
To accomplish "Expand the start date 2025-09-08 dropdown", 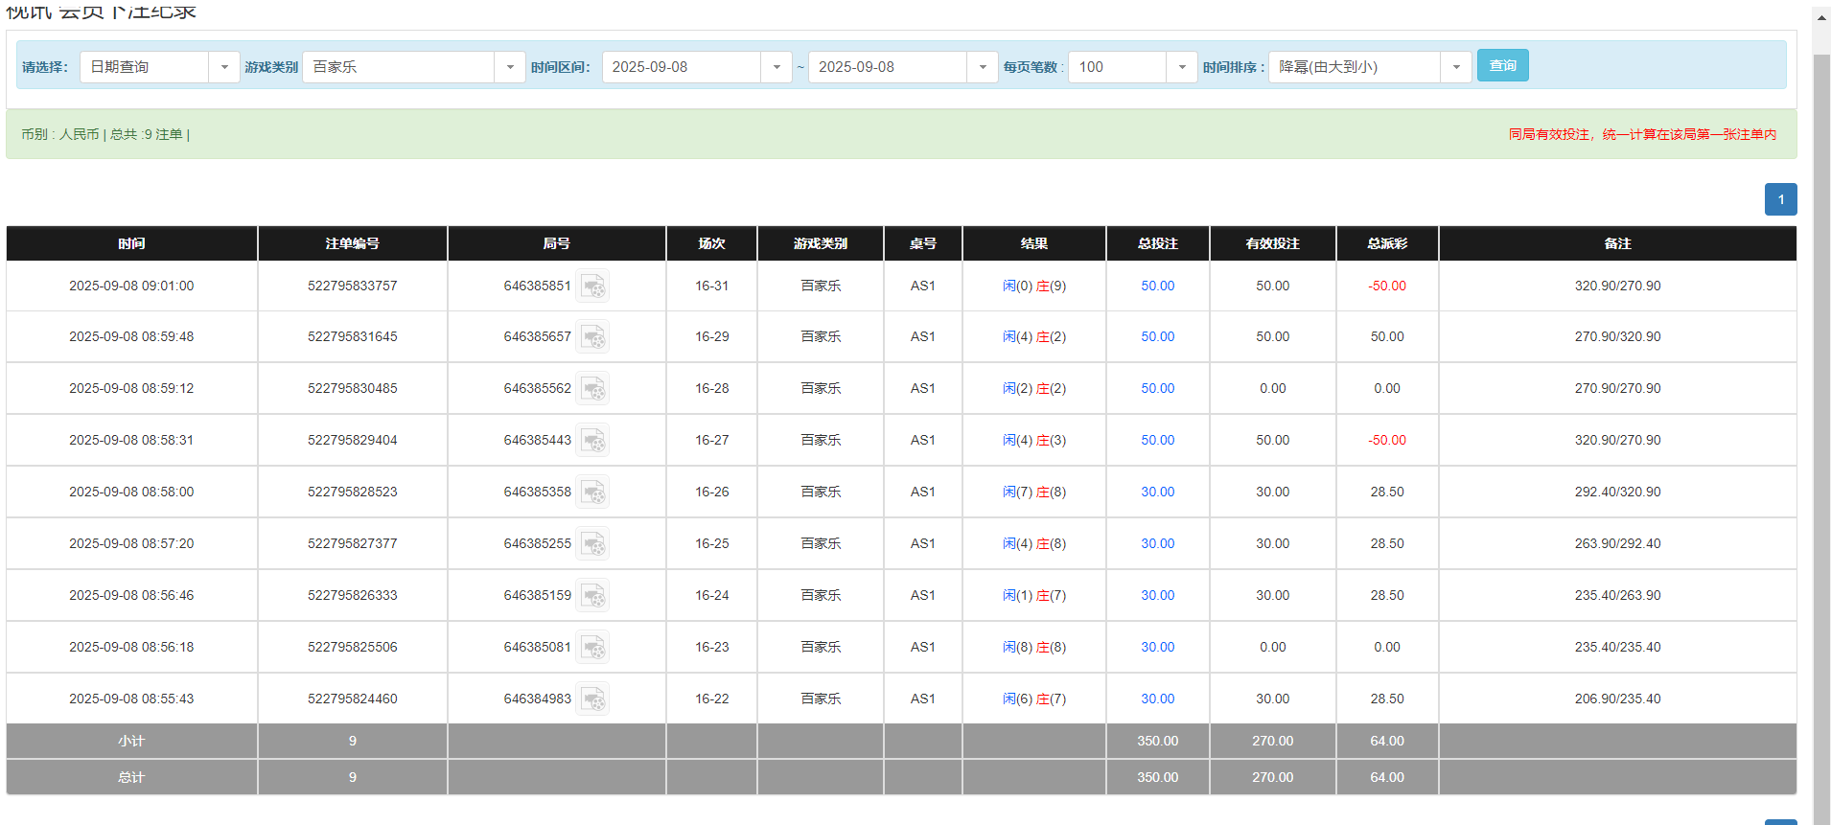I will [776, 67].
